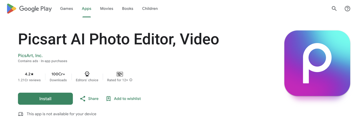The width and height of the screenshot is (355, 135).
Task: Open the Books tab
Action: [x=128, y=9]
